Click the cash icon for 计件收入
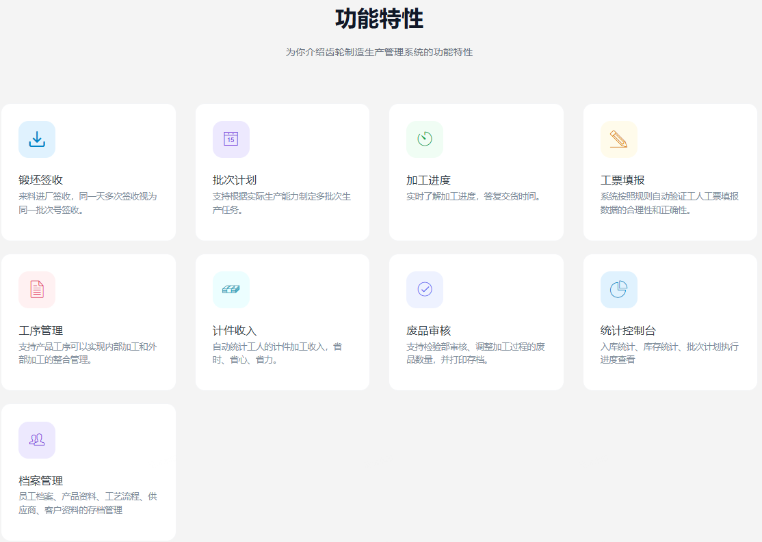The image size is (762, 542). (231, 290)
